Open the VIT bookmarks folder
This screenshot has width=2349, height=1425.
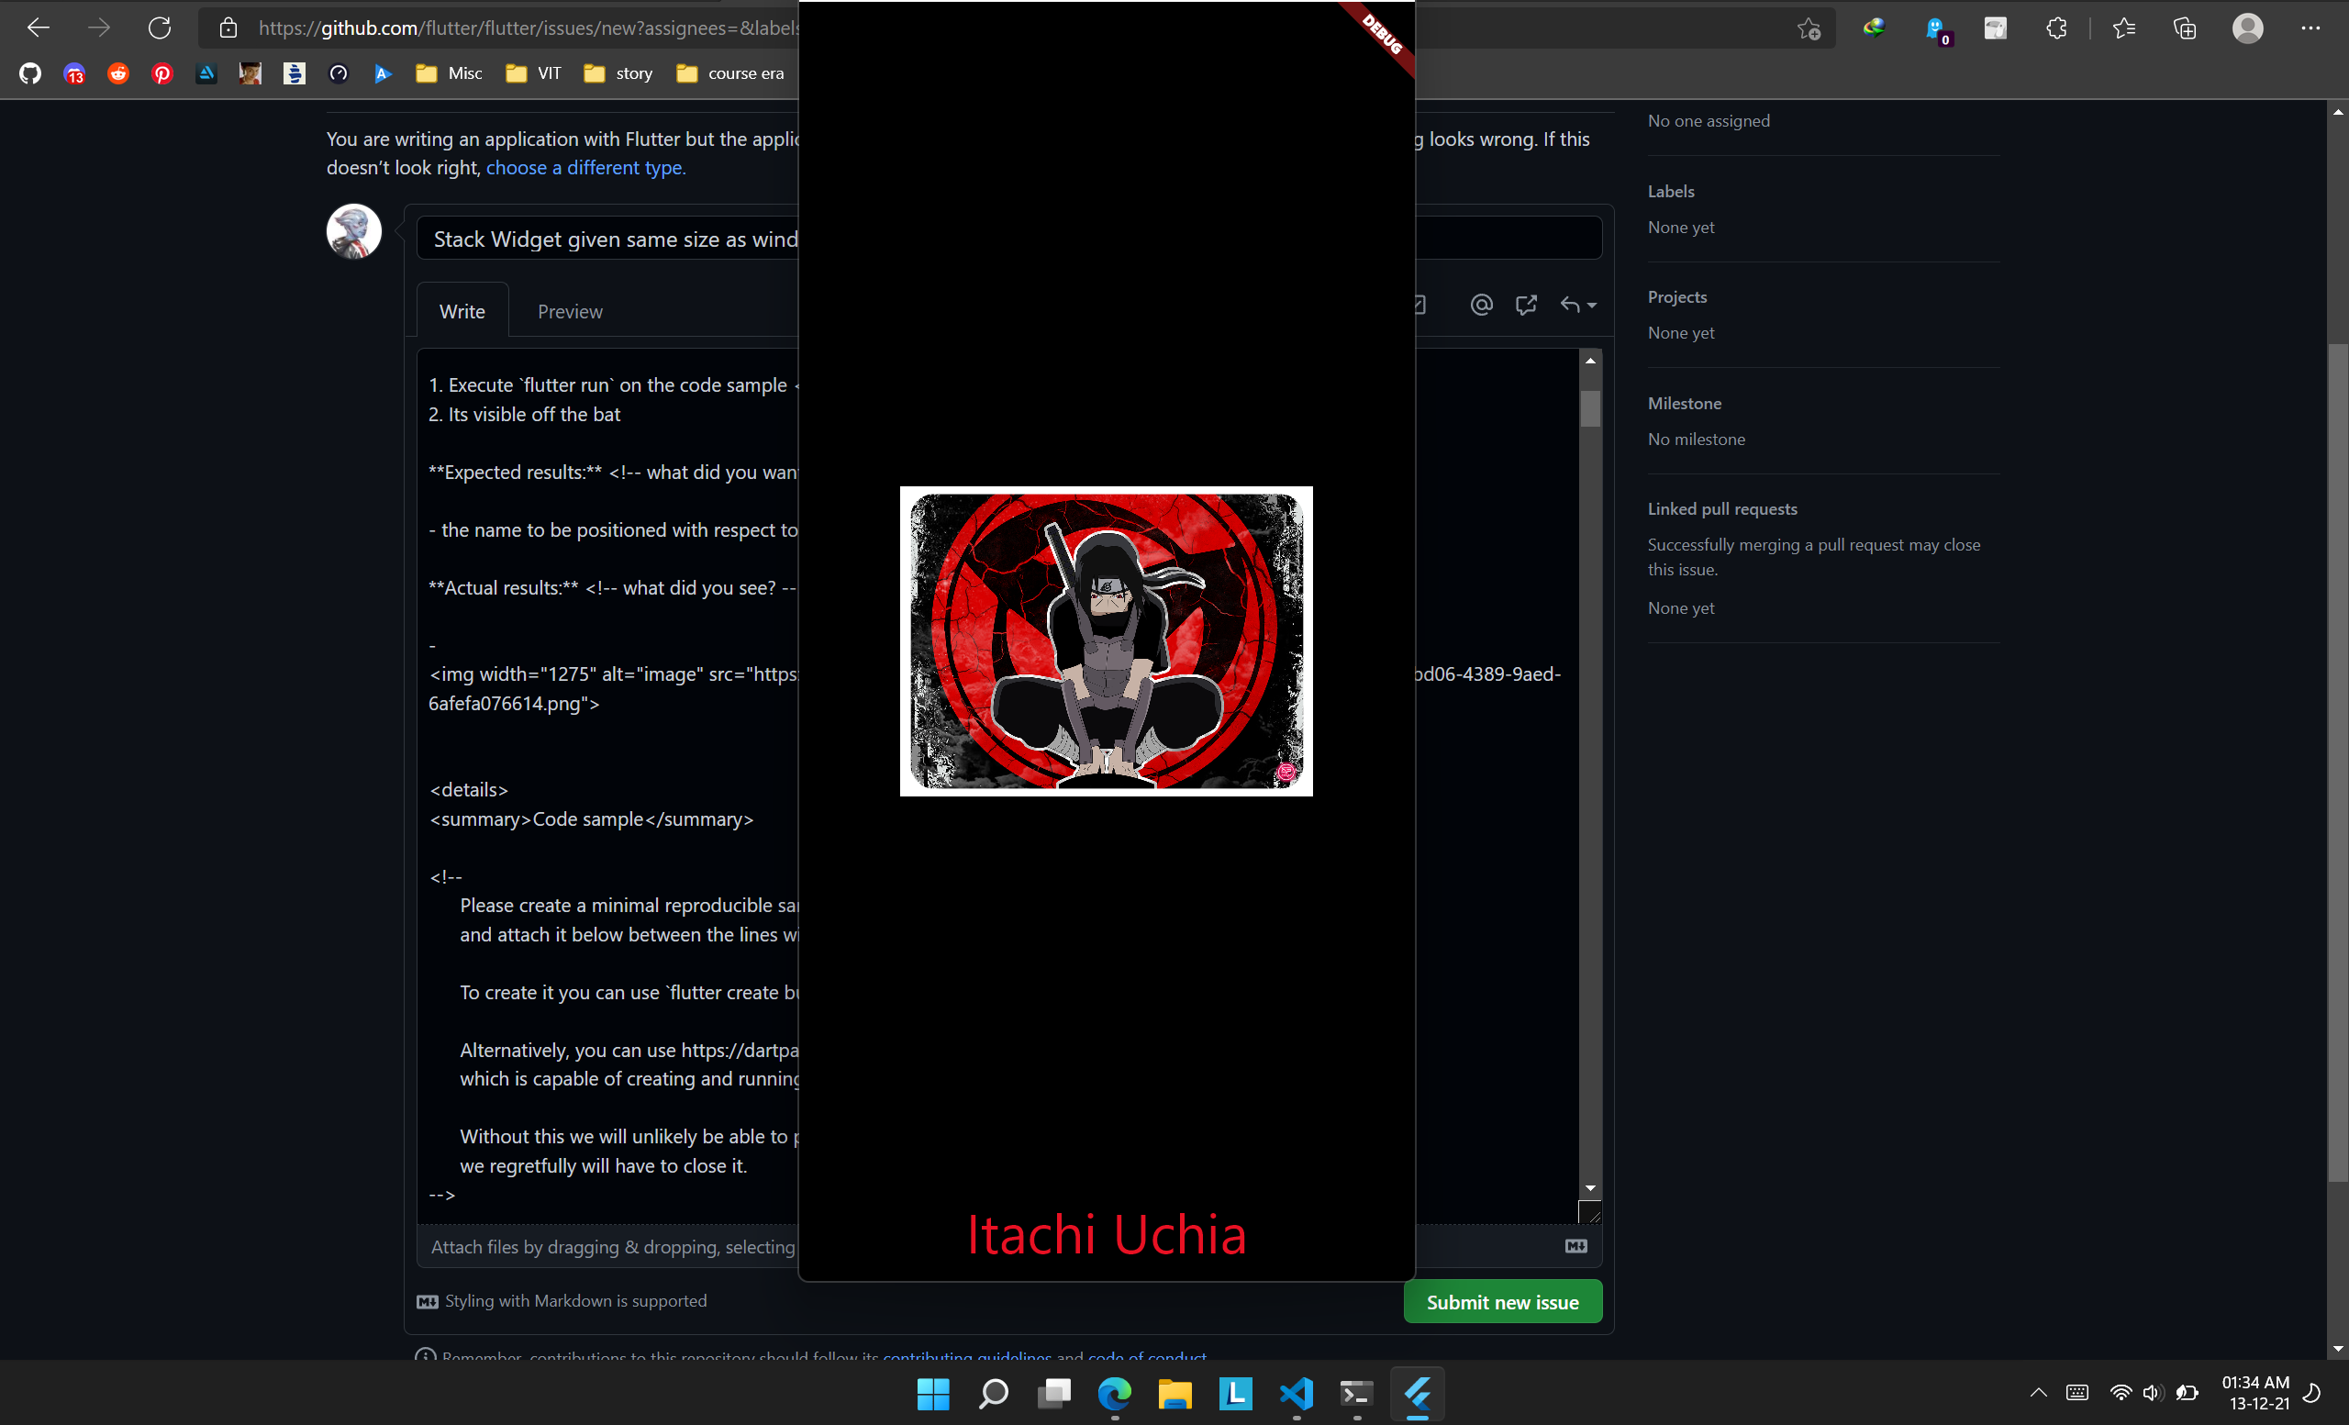[533, 73]
